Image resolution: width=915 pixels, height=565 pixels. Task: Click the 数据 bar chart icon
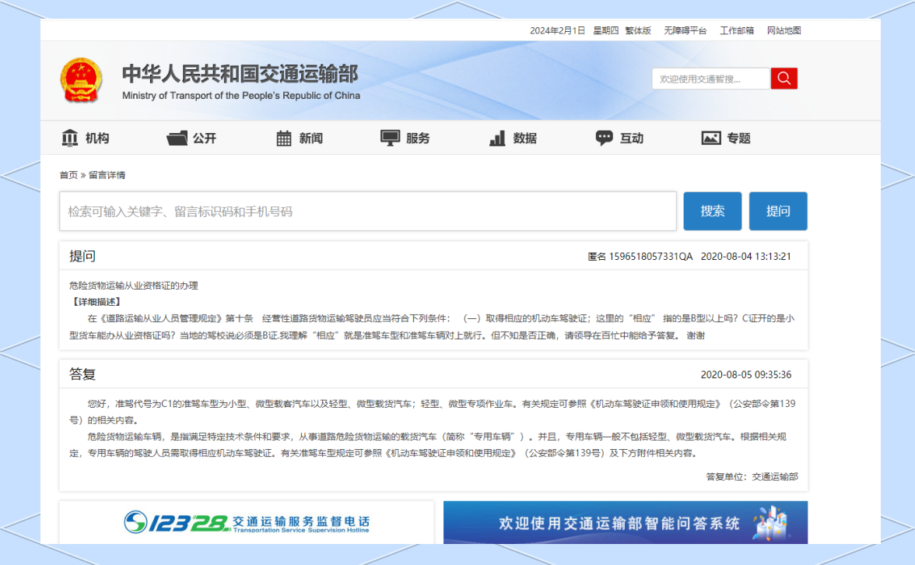(x=497, y=139)
